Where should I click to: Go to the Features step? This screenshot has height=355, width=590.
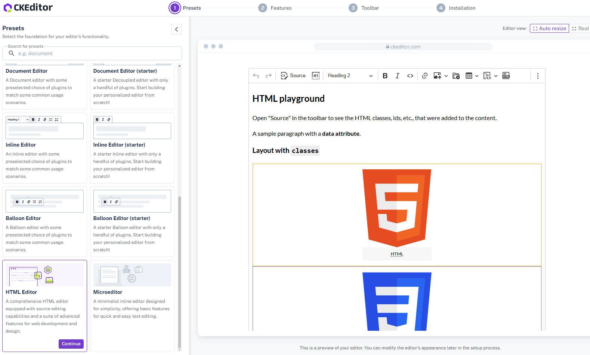pos(275,8)
